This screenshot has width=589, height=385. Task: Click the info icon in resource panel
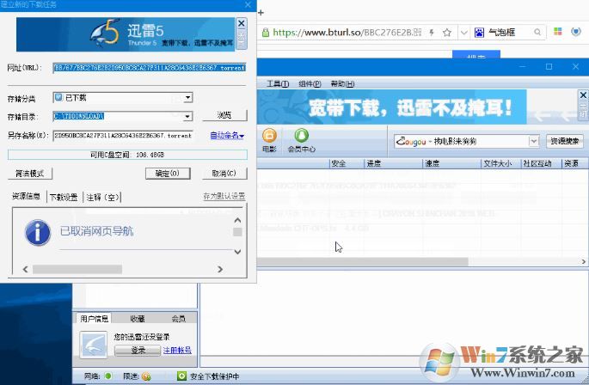point(38,233)
